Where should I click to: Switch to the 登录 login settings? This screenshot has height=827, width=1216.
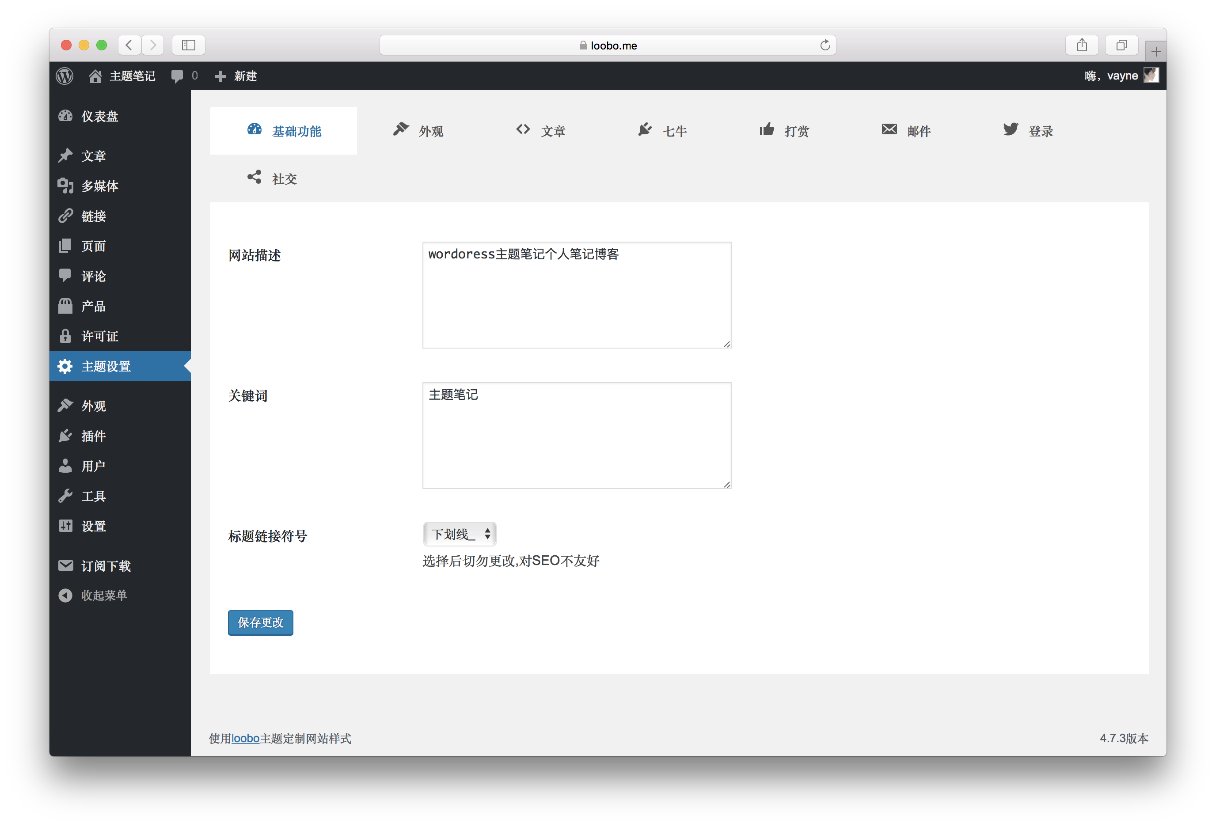pyautogui.click(x=1040, y=131)
